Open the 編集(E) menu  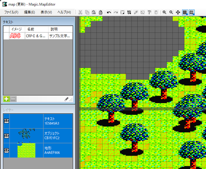pos(30,12)
